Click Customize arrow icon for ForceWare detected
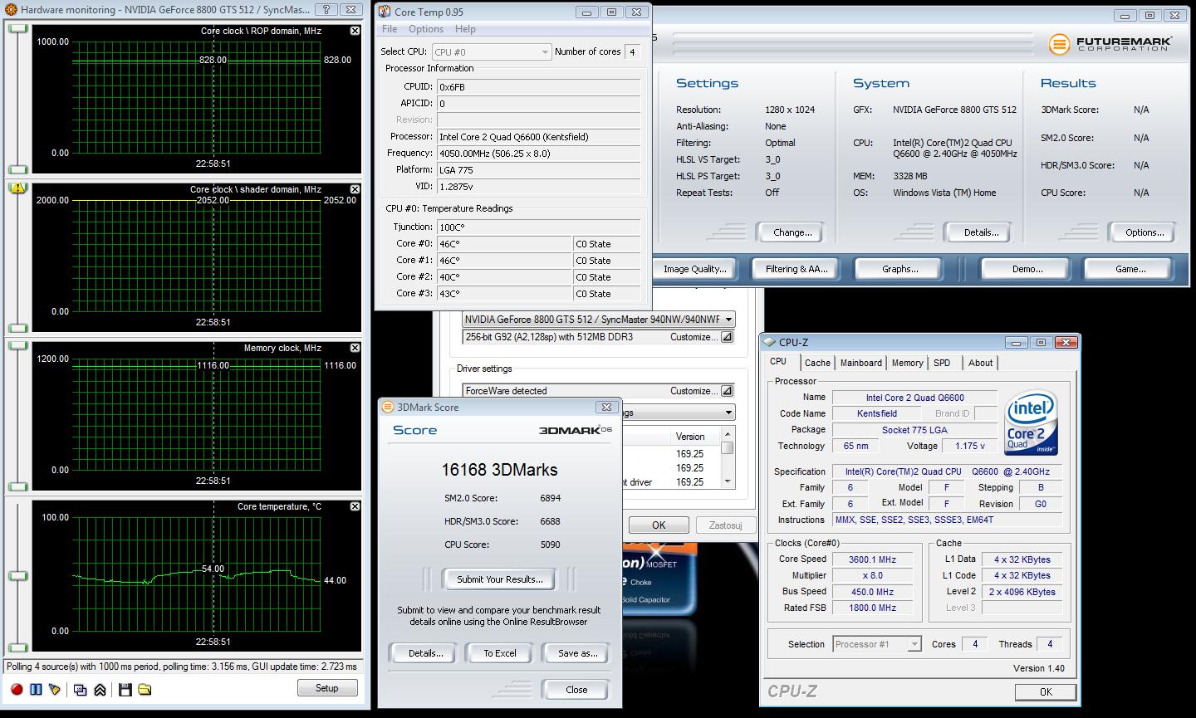This screenshot has height=718, width=1196. [727, 391]
